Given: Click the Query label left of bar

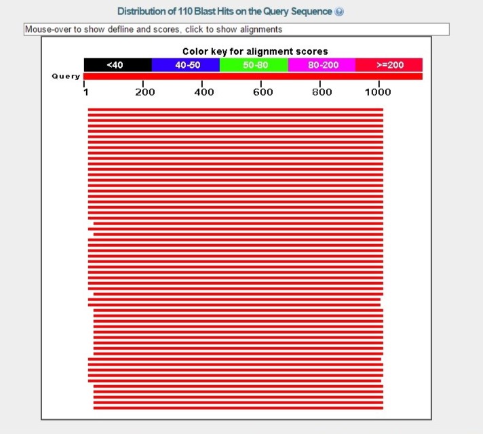Looking at the screenshot, I should [66, 76].
